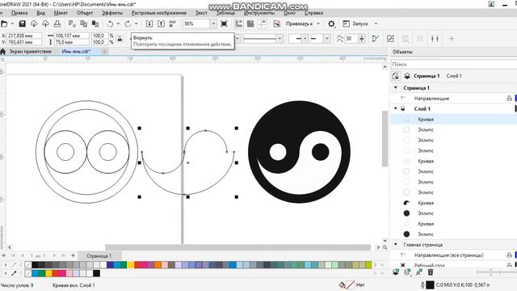Image resolution: width=517 pixels, height=291 pixels.
Task: Click status bar black outline color swatch
Action: 430,285
